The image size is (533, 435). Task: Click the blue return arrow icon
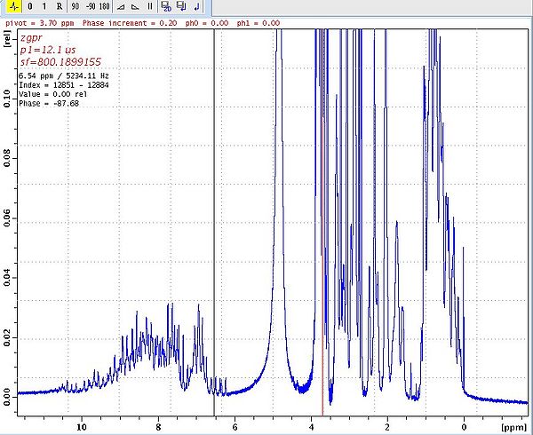[x=195, y=7]
